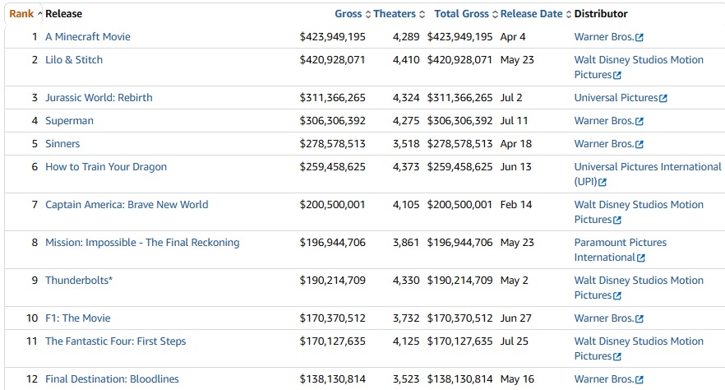Open How to Train Your Dragon link
Screen dimensions: 725x390
click(106, 168)
